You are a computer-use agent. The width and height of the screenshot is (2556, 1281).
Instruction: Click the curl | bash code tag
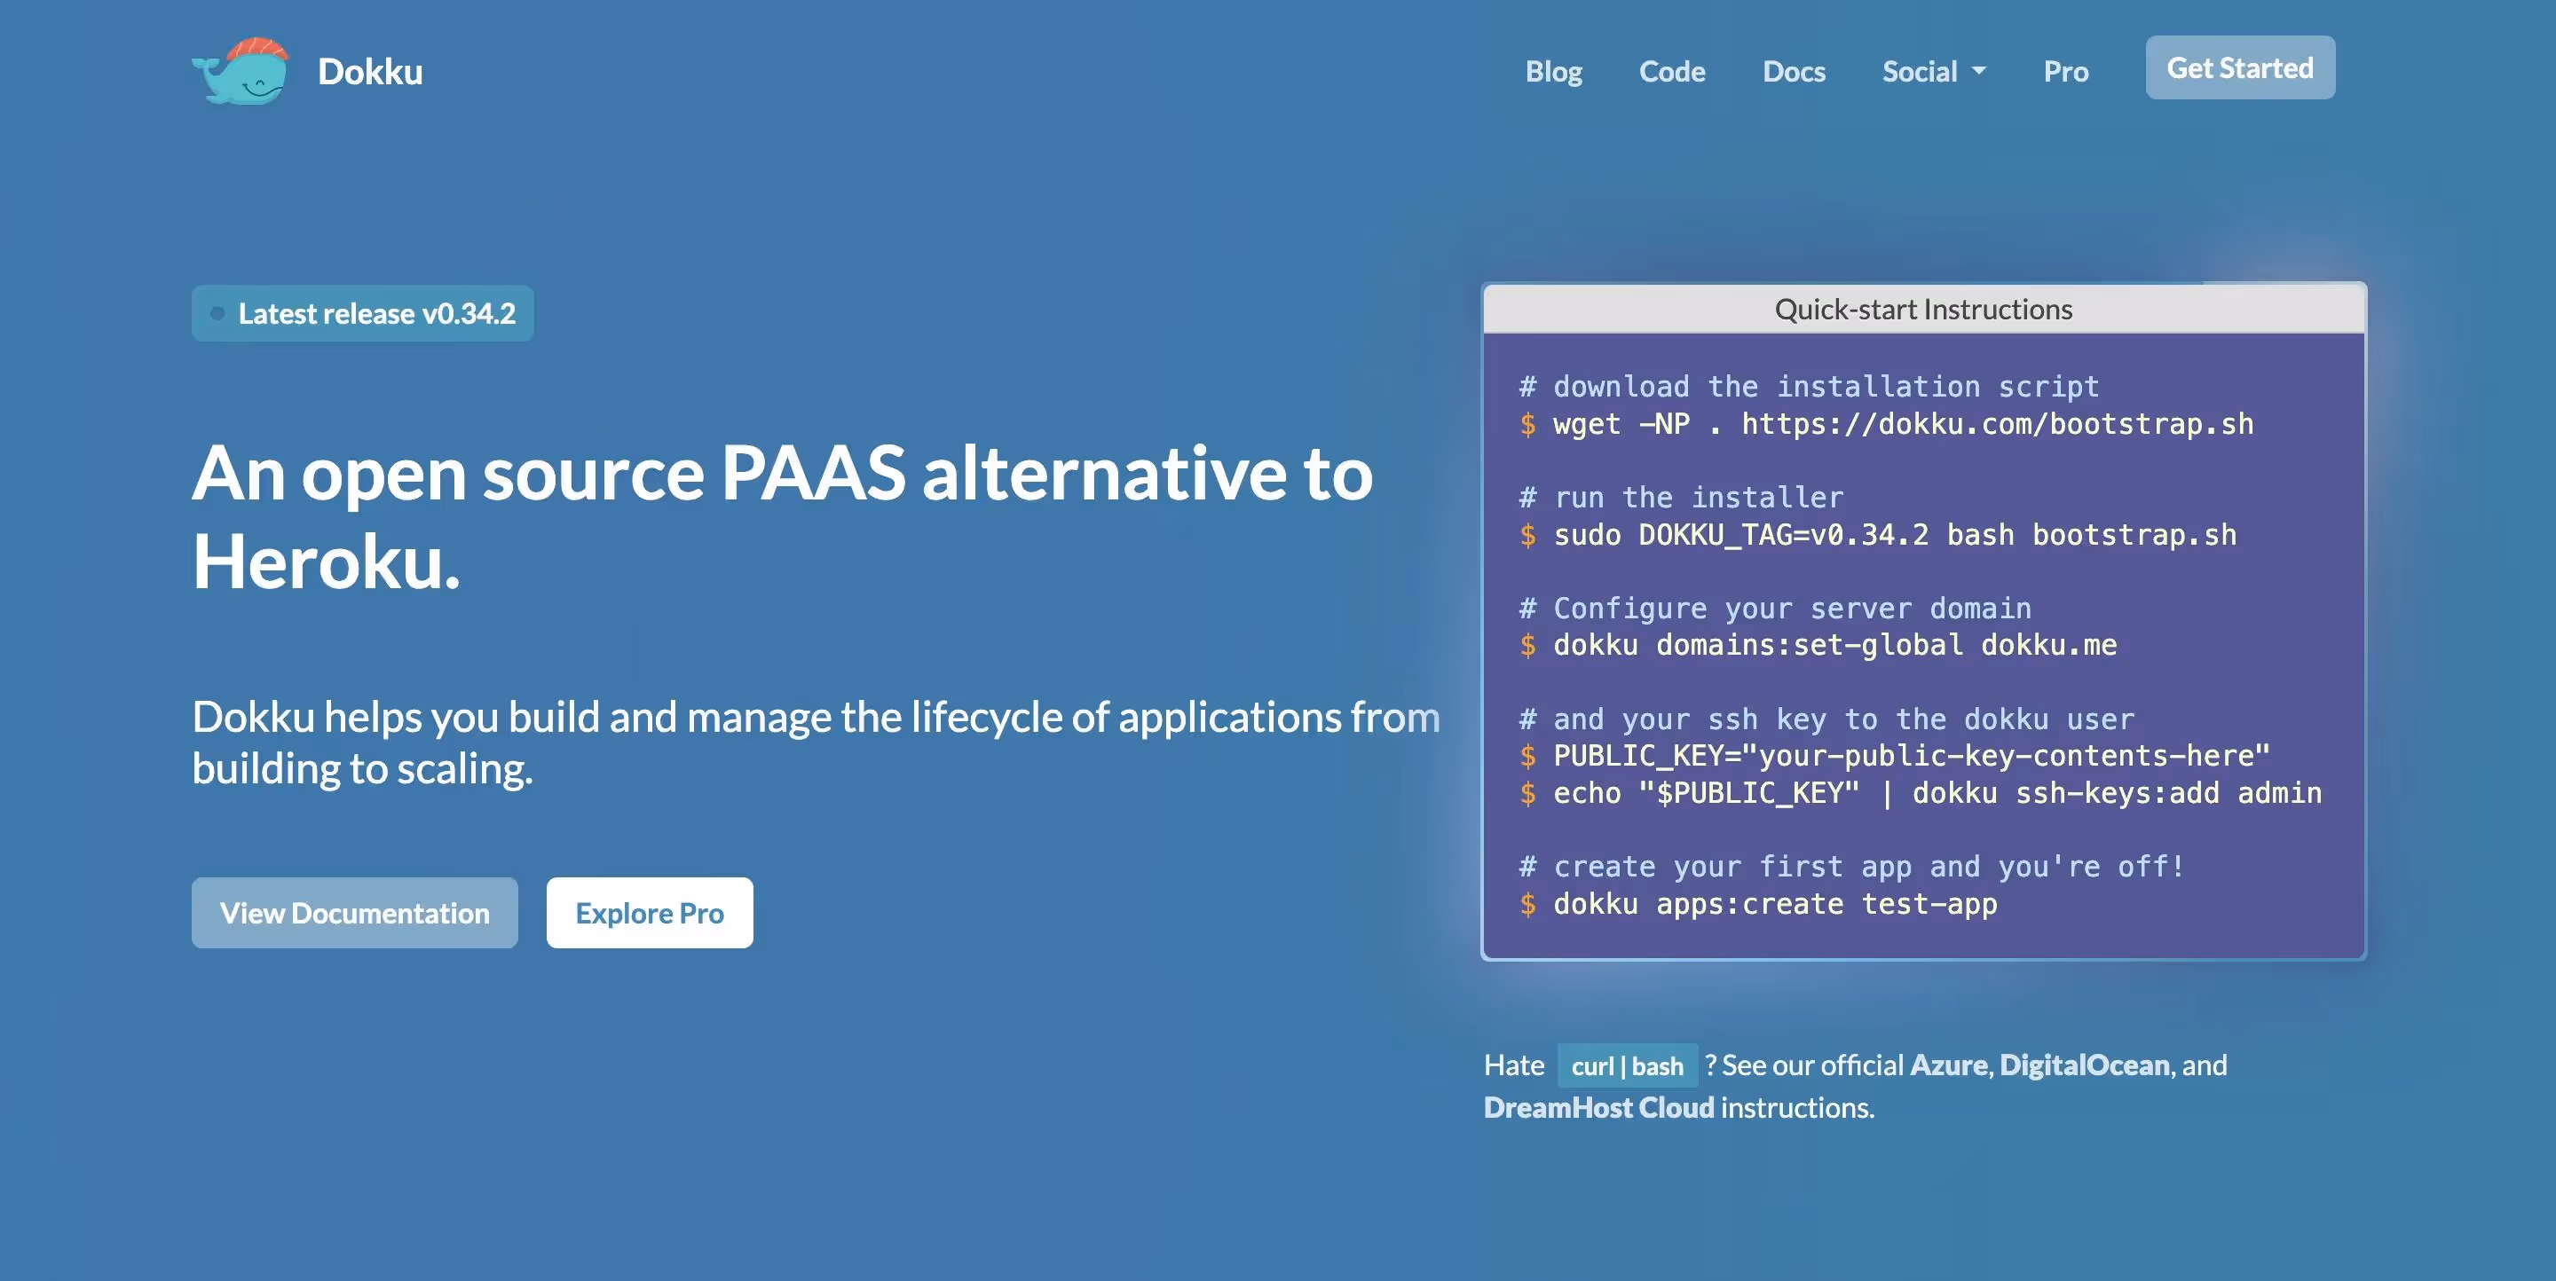coord(1628,1065)
